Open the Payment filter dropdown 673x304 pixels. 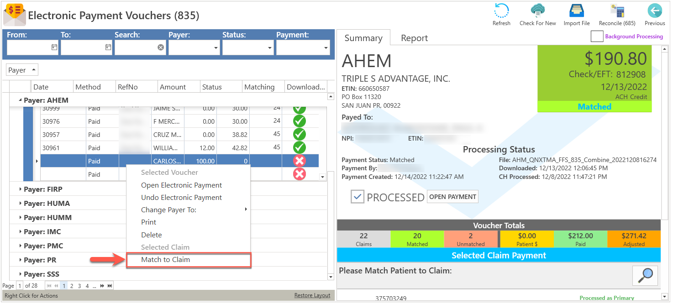(x=326, y=47)
